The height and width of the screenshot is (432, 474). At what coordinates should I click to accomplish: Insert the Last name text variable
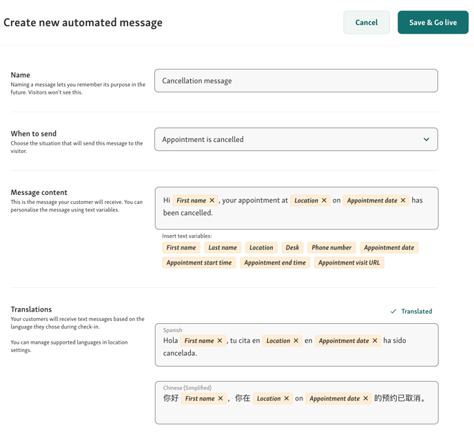223,247
